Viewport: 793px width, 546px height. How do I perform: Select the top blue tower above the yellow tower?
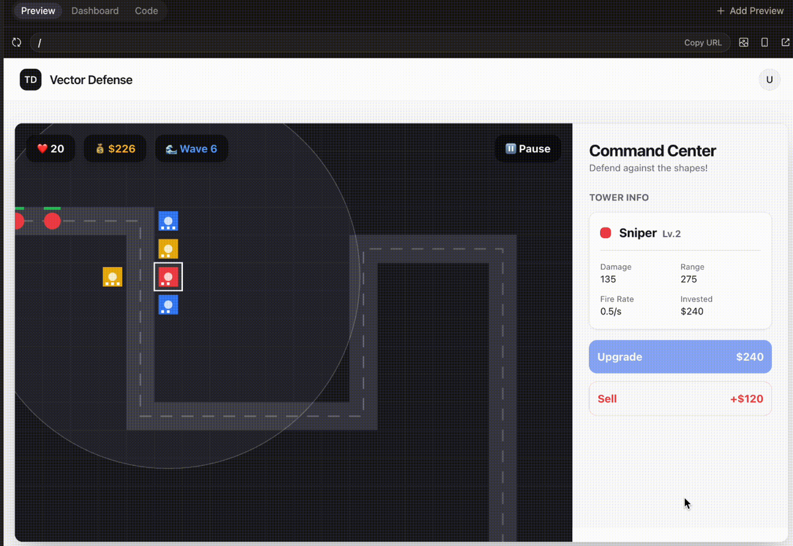168,221
